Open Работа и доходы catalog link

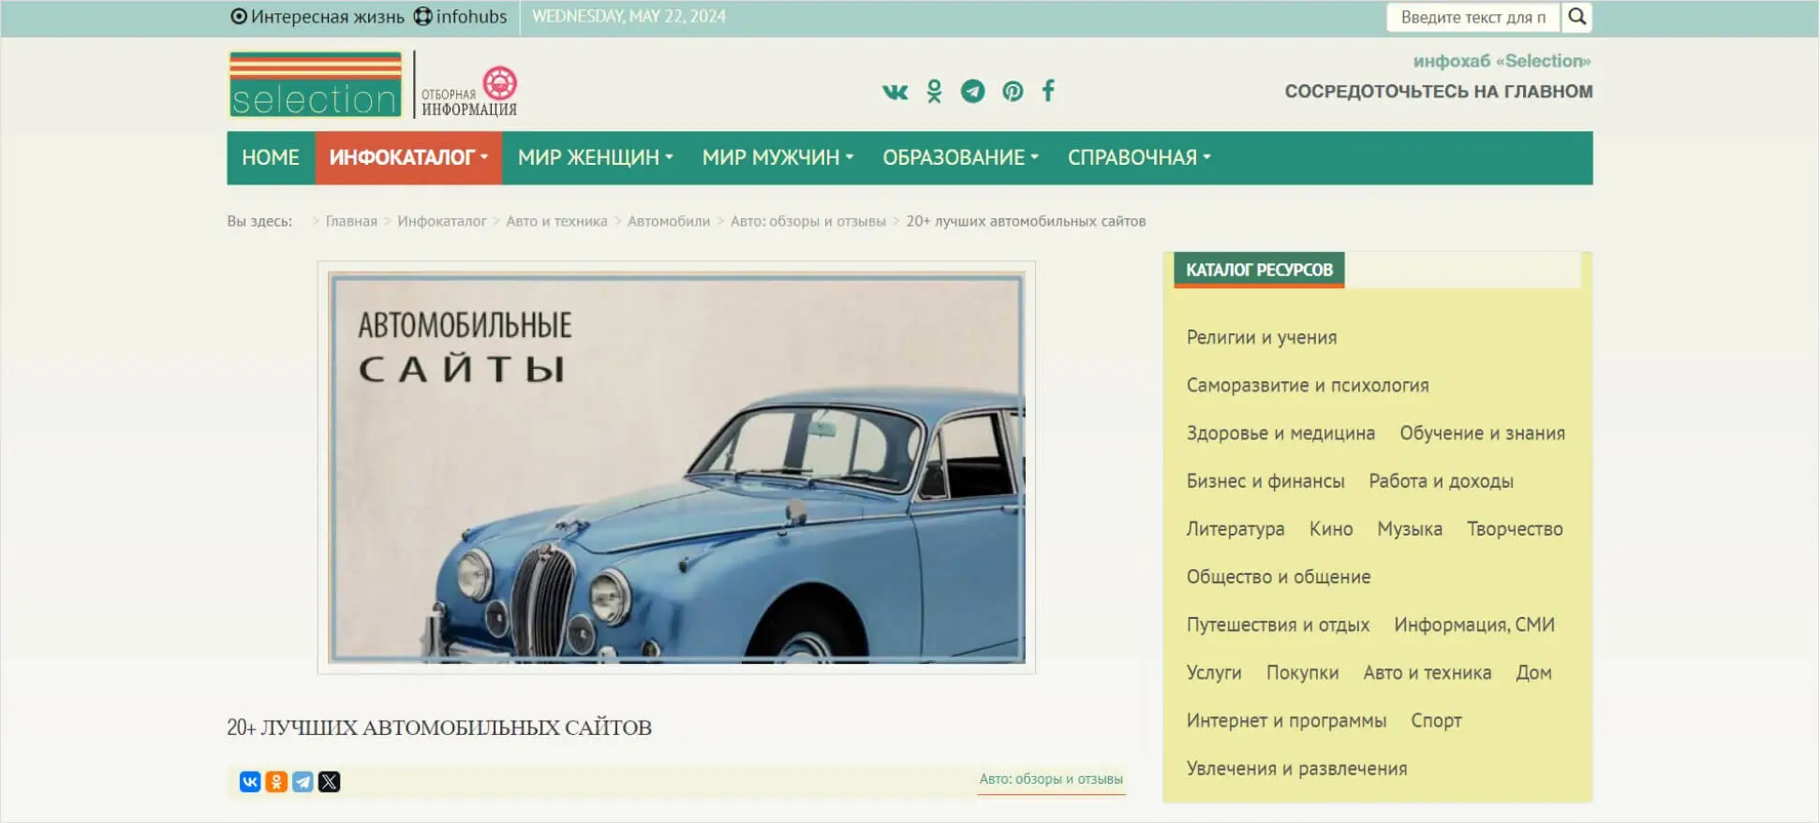tap(1442, 481)
